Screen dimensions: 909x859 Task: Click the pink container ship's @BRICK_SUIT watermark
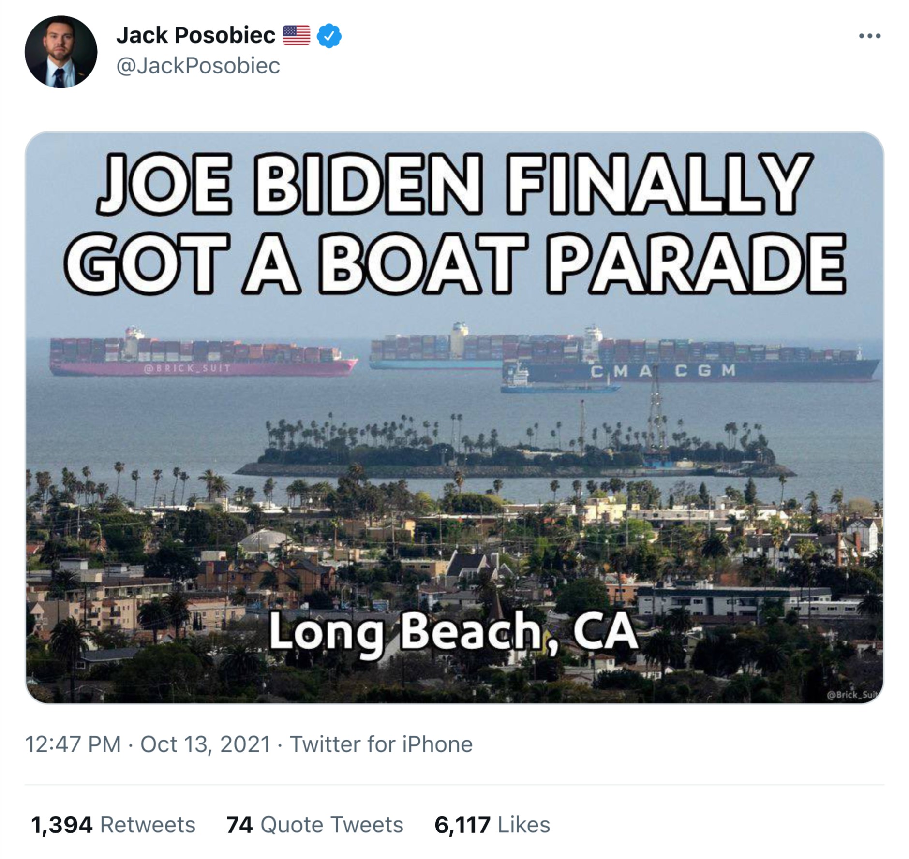tap(187, 368)
